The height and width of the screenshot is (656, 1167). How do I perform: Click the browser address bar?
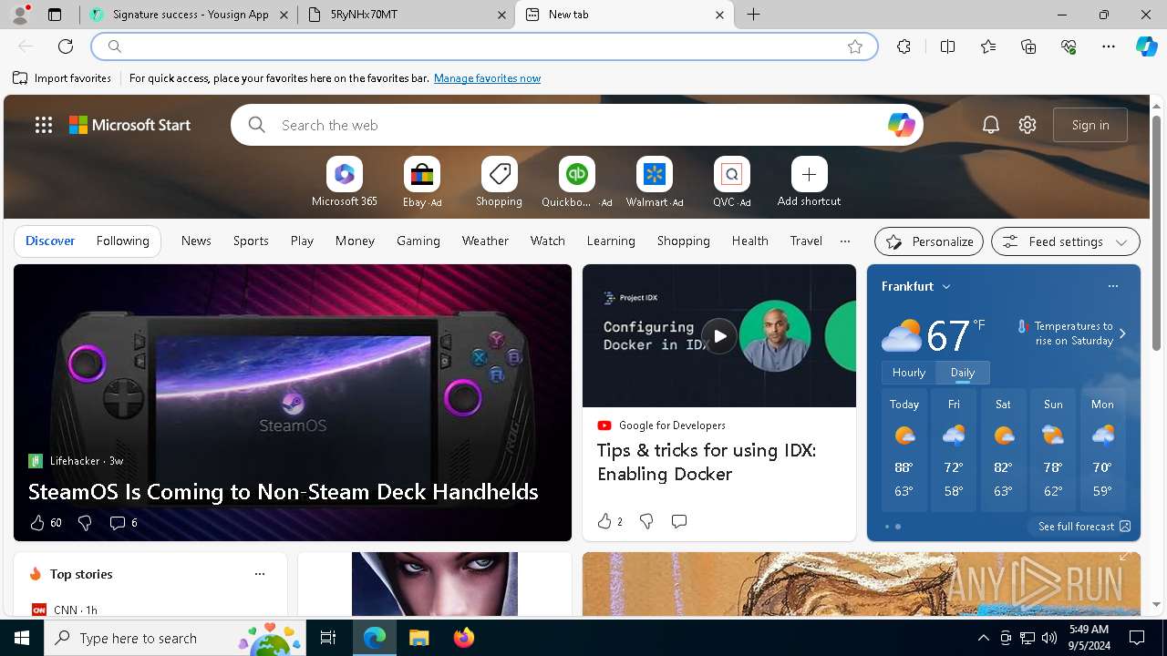483,46
